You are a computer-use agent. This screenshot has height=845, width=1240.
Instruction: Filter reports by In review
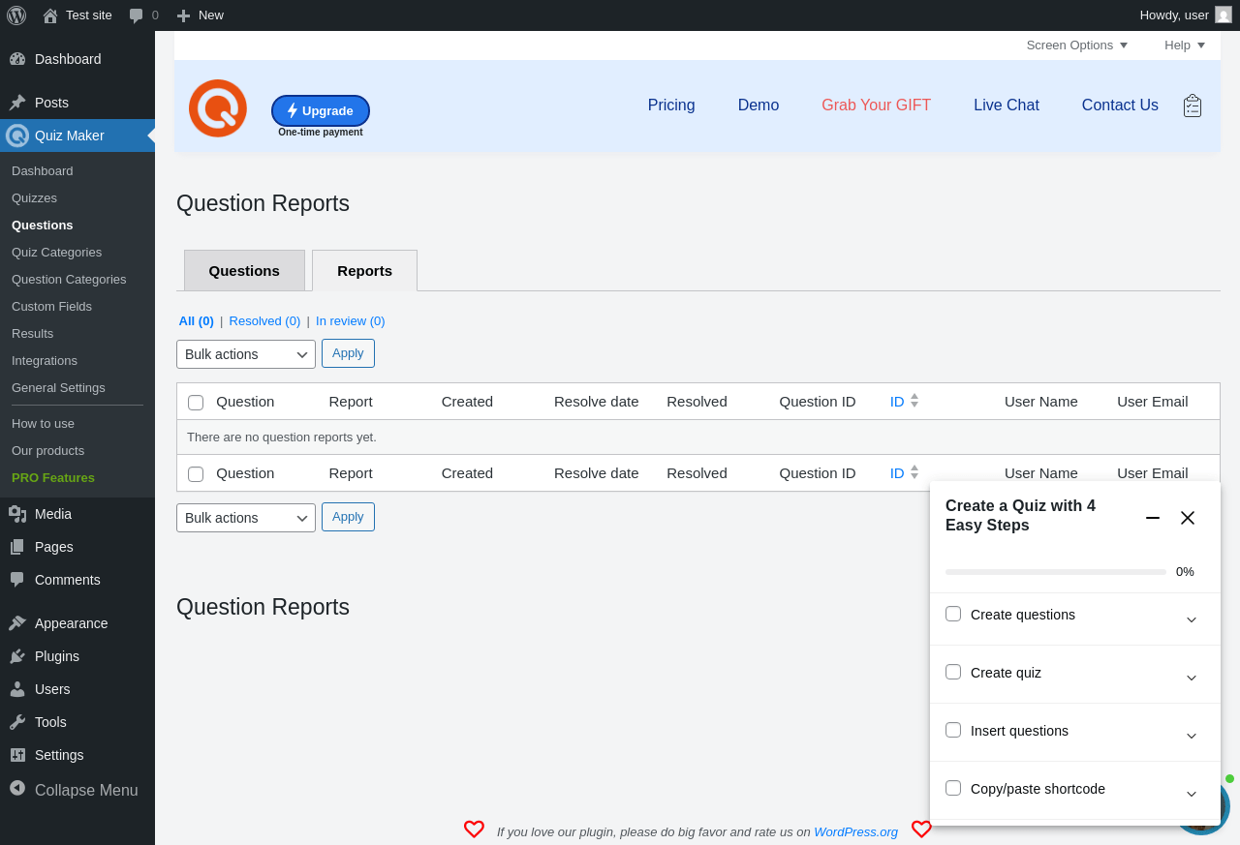pyautogui.click(x=350, y=321)
